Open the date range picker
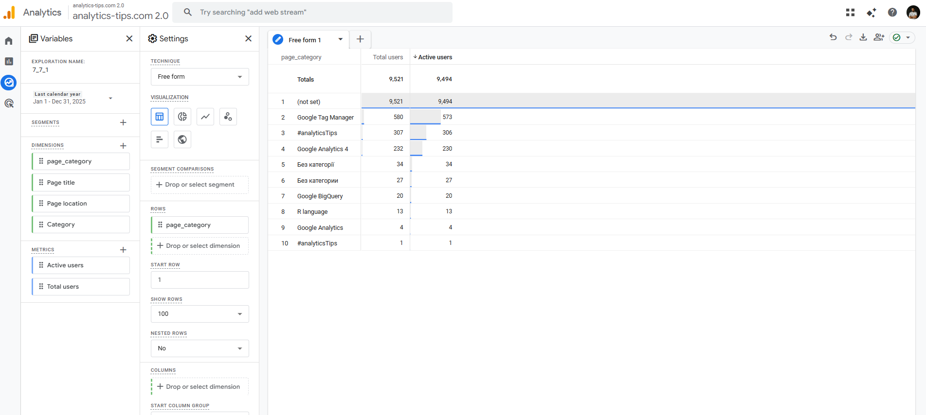 [73, 98]
